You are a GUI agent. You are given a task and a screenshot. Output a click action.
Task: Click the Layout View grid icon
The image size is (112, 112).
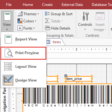tap(8, 66)
